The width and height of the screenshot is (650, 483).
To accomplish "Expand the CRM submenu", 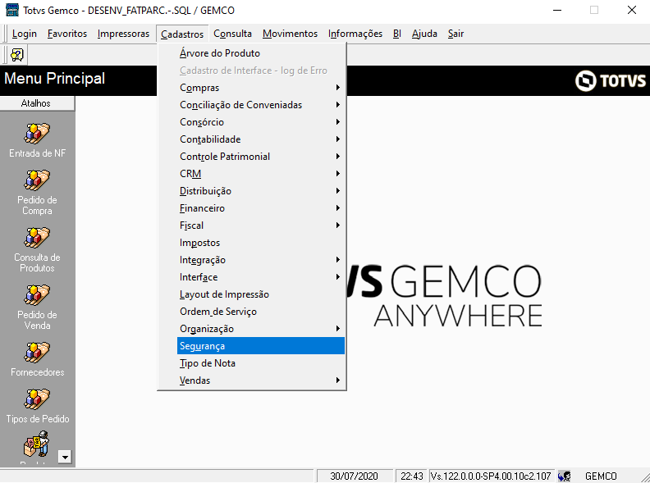I will tap(261, 174).
